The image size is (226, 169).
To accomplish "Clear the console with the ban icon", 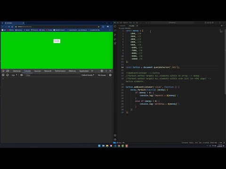I will [x=8, y=75].
